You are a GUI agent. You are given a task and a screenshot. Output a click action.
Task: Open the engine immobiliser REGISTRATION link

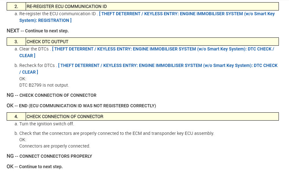coord(187,14)
